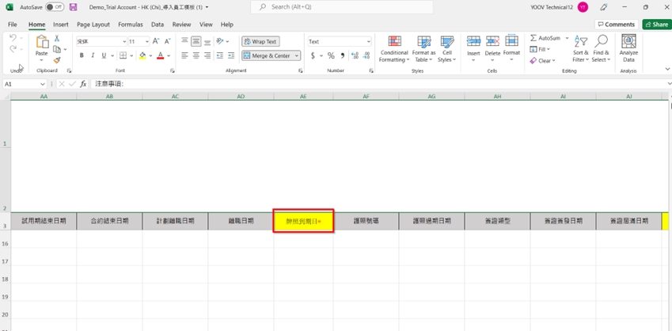Click the Analyze Data icon
Image resolution: width=672 pixels, height=331 pixels.
[x=628, y=48]
